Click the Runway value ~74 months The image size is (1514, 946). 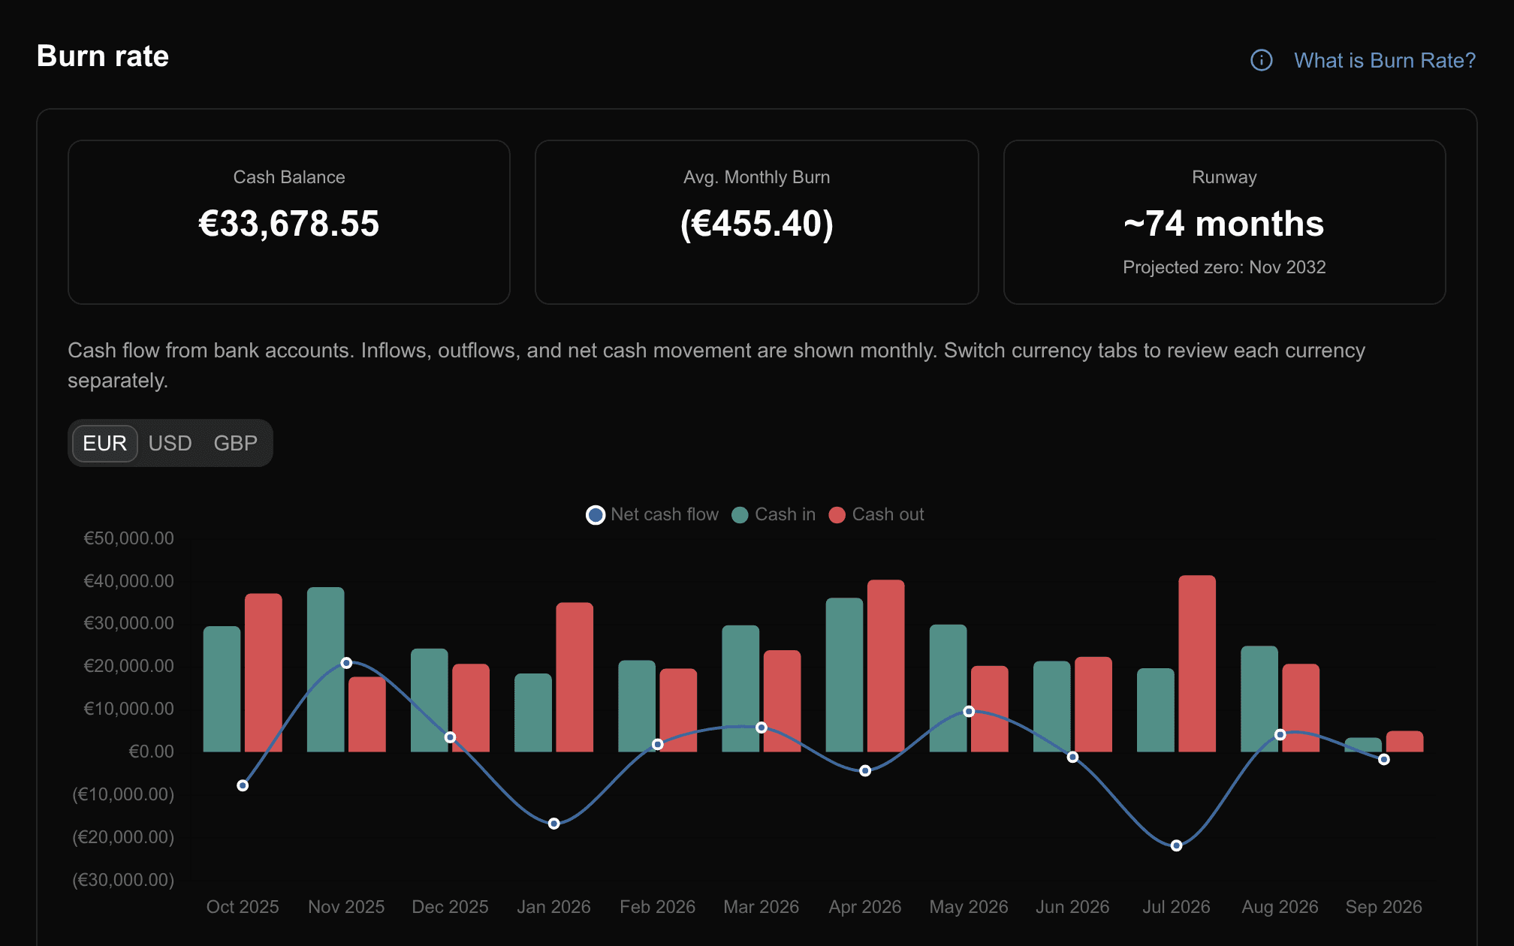pyautogui.click(x=1224, y=224)
